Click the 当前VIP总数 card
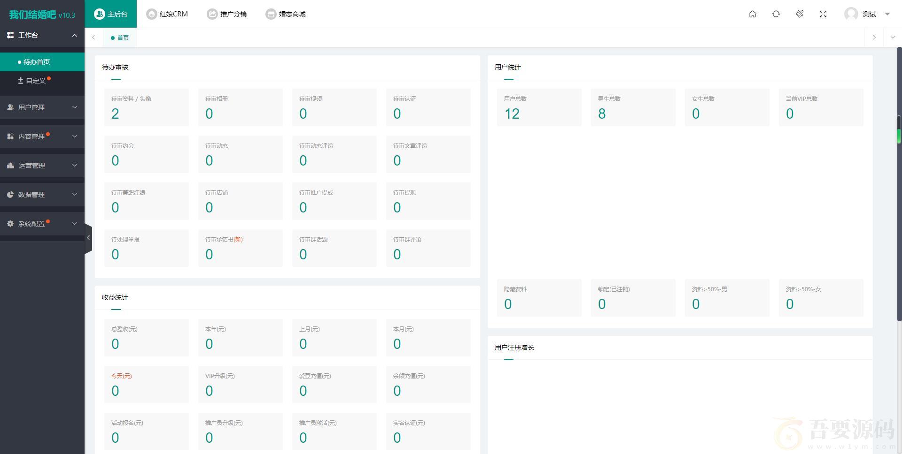902x454 pixels. point(821,107)
